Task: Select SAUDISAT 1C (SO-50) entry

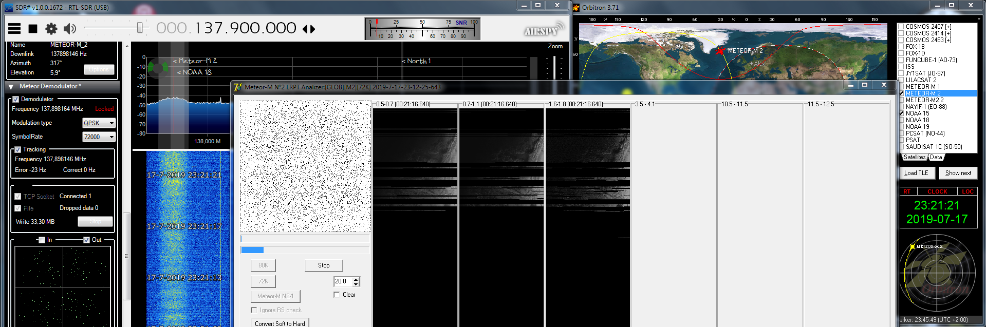Action: pyautogui.click(x=934, y=147)
